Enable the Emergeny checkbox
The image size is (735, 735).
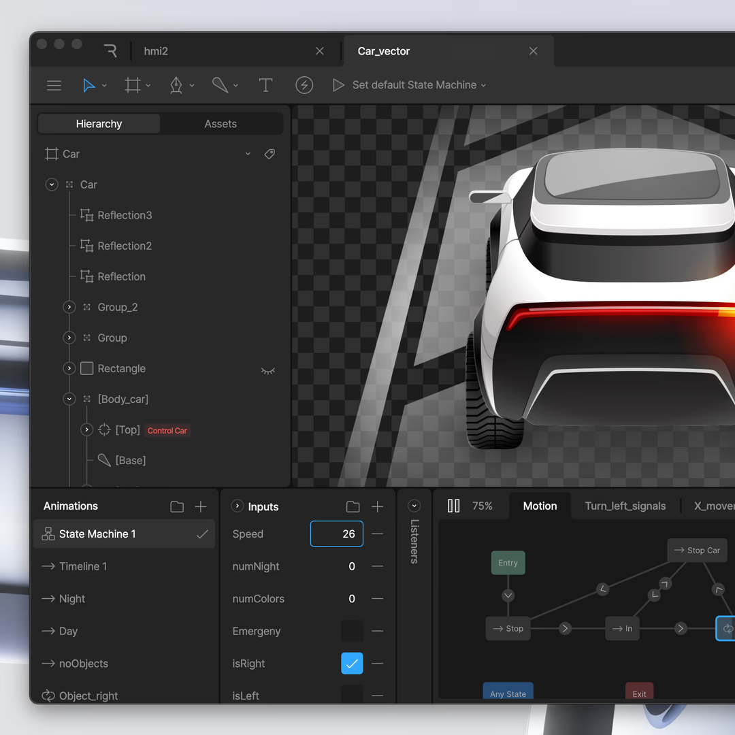[x=352, y=631]
